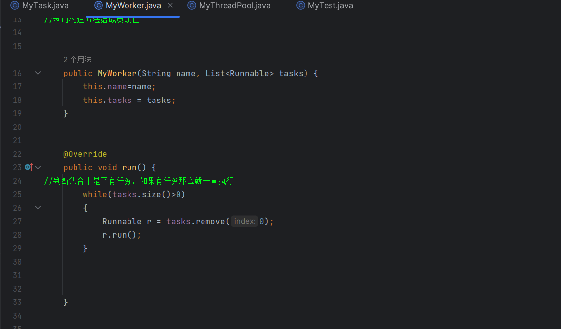
Task: Click line number 18 in the gutter
Action: [x=17, y=100]
